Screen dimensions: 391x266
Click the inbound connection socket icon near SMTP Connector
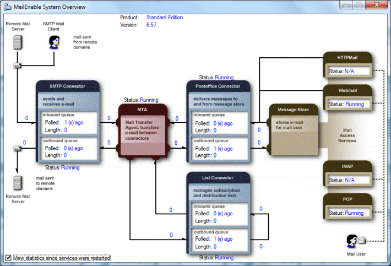click(17, 66)
